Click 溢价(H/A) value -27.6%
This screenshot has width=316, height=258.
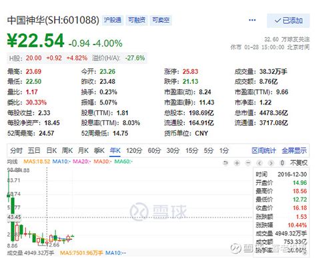135,58
